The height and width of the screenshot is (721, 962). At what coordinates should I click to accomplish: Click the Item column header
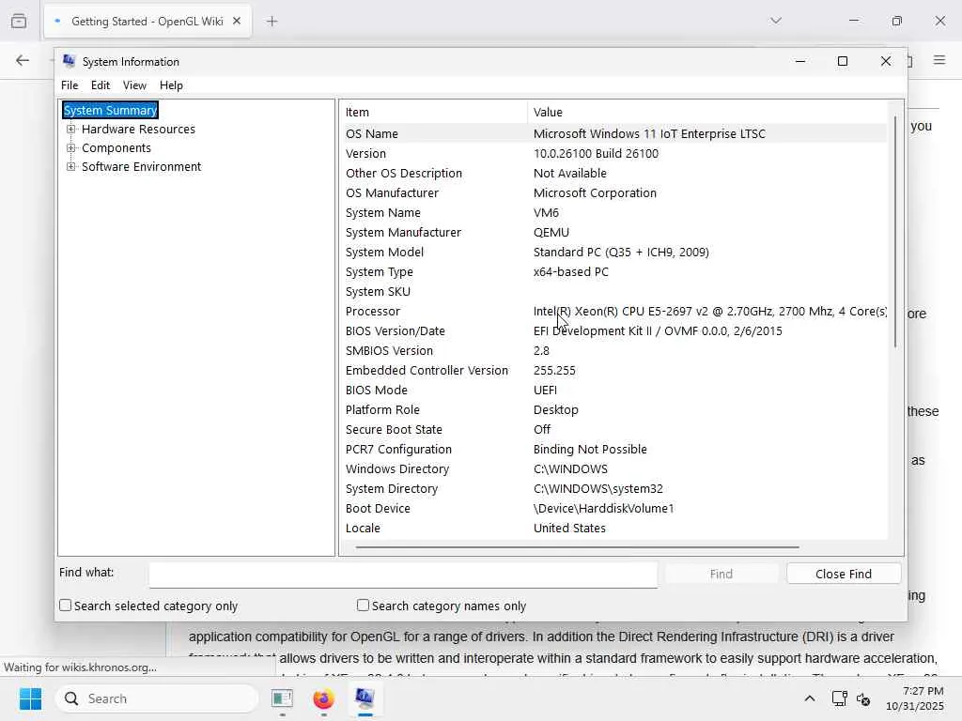coord(433,113)
